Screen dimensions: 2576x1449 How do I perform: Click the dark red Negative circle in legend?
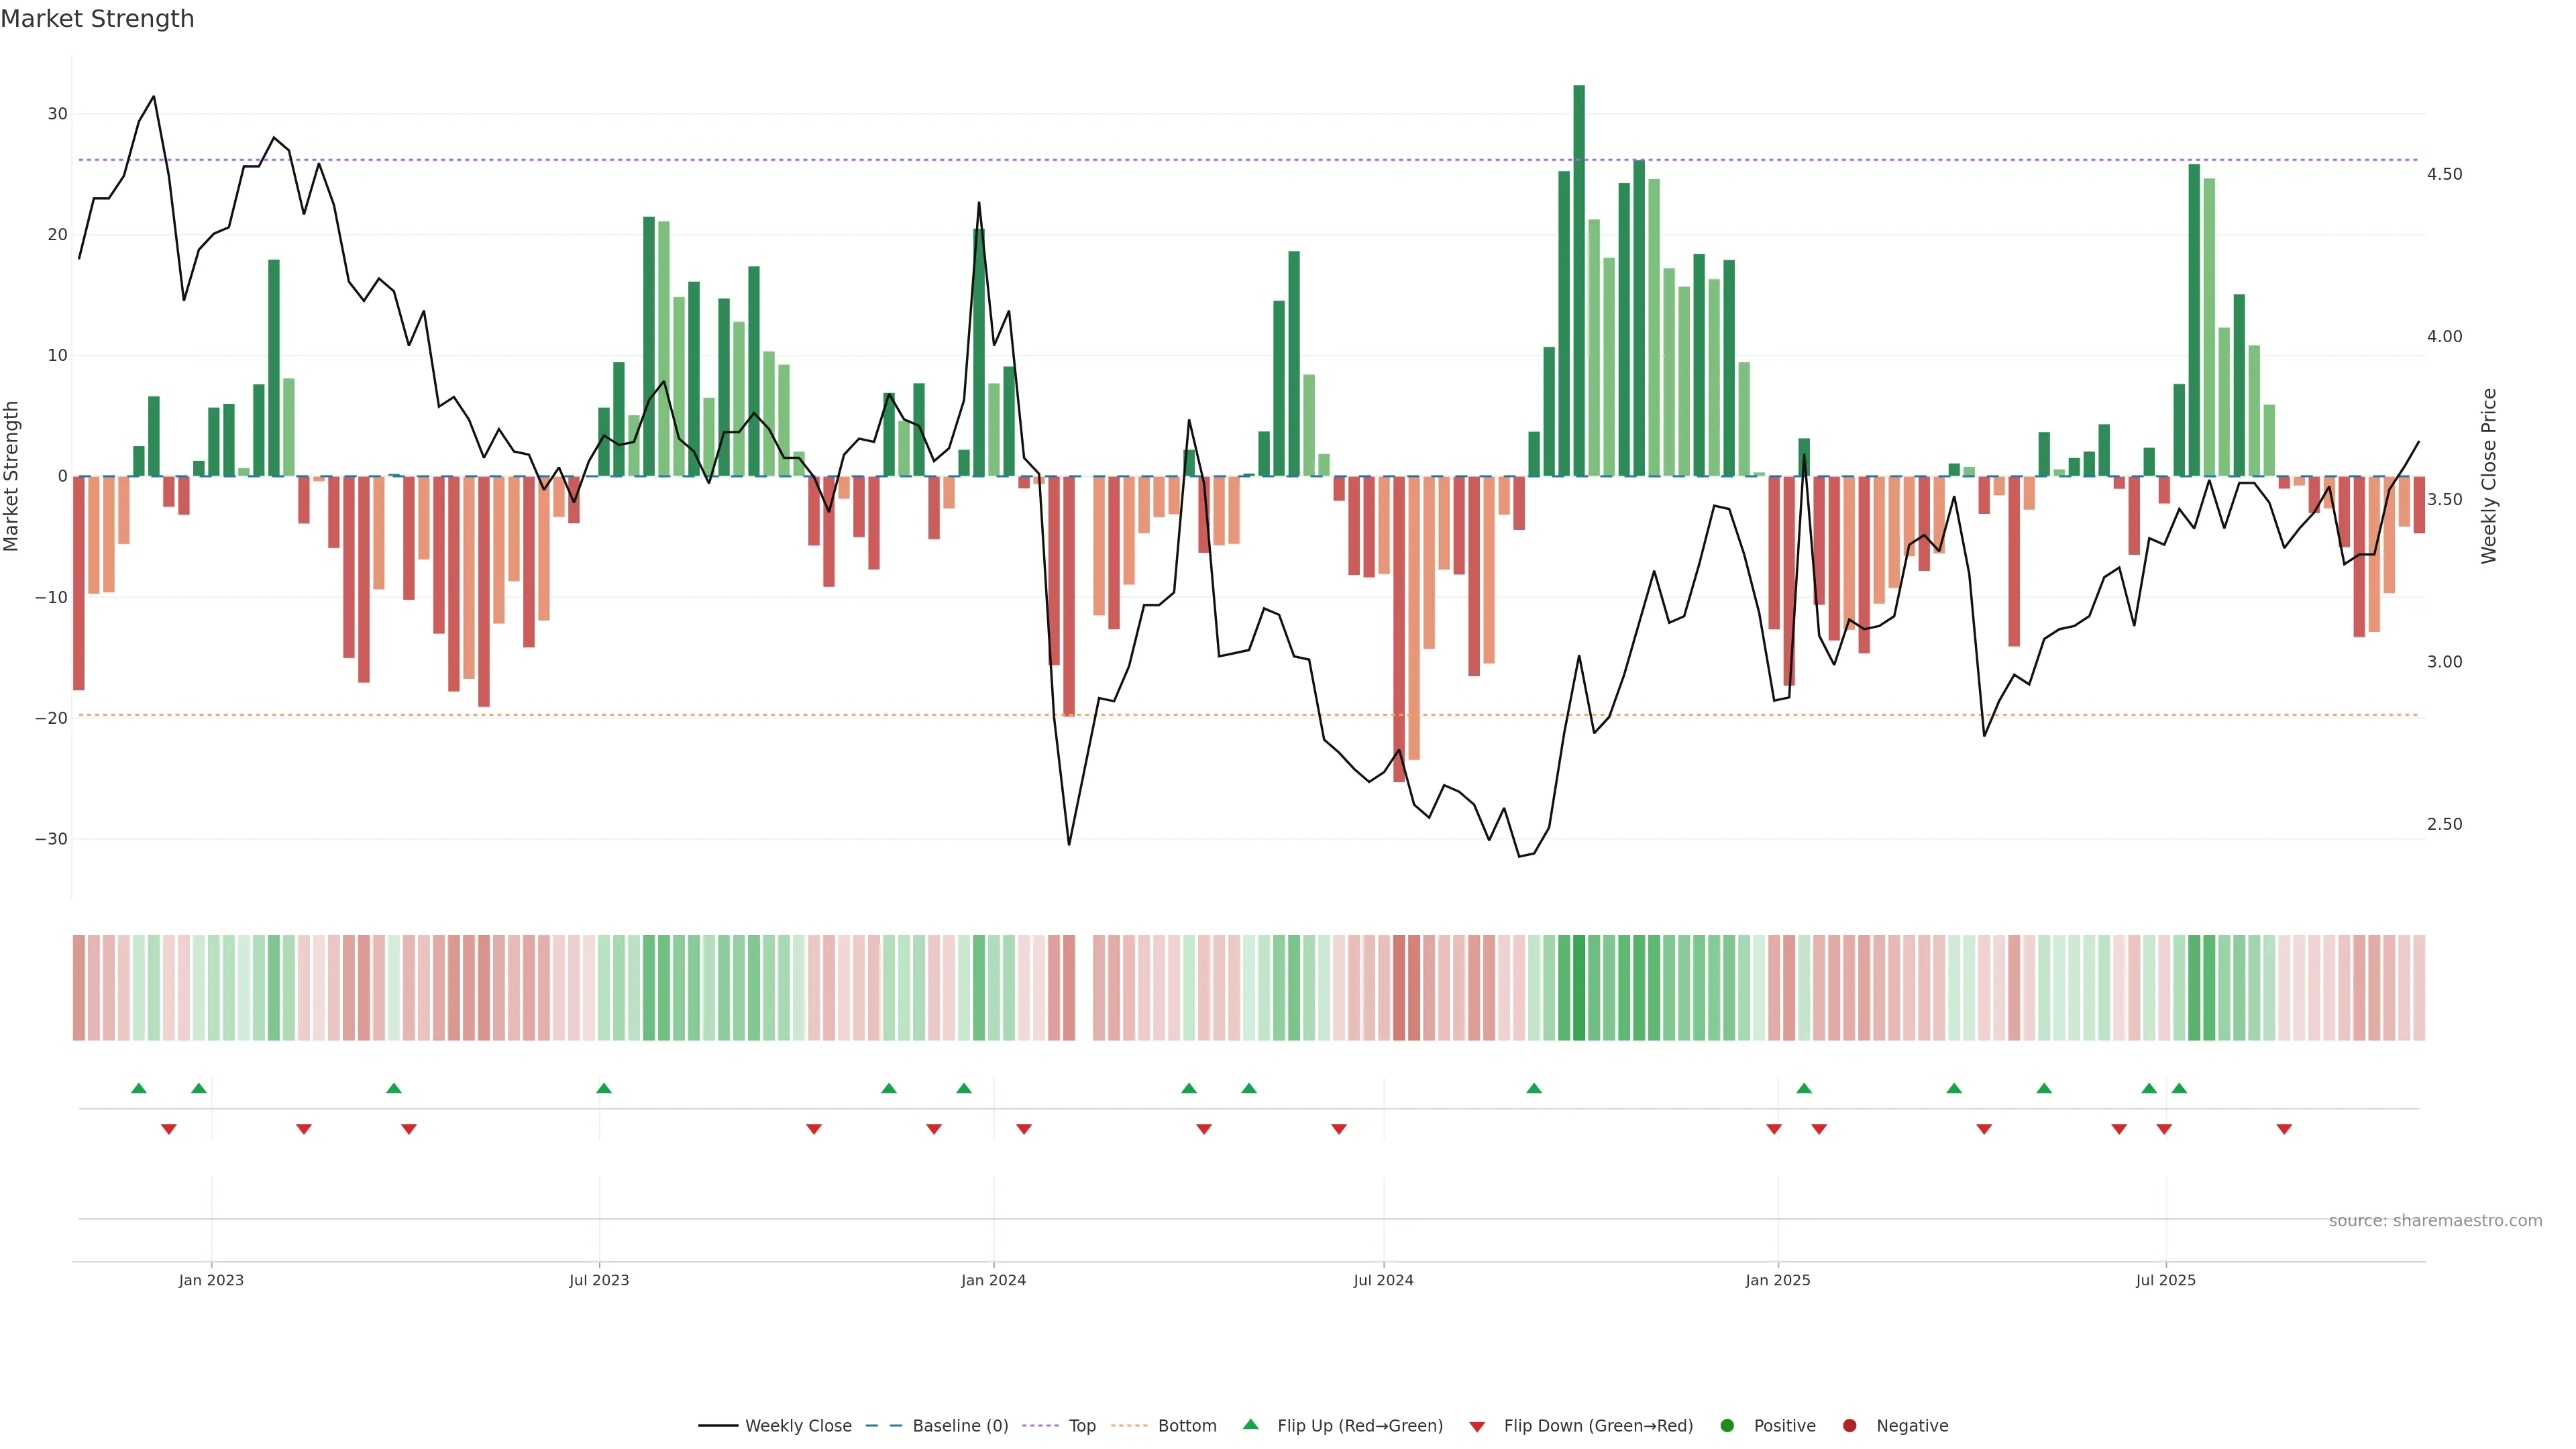click(1849, 1426)
